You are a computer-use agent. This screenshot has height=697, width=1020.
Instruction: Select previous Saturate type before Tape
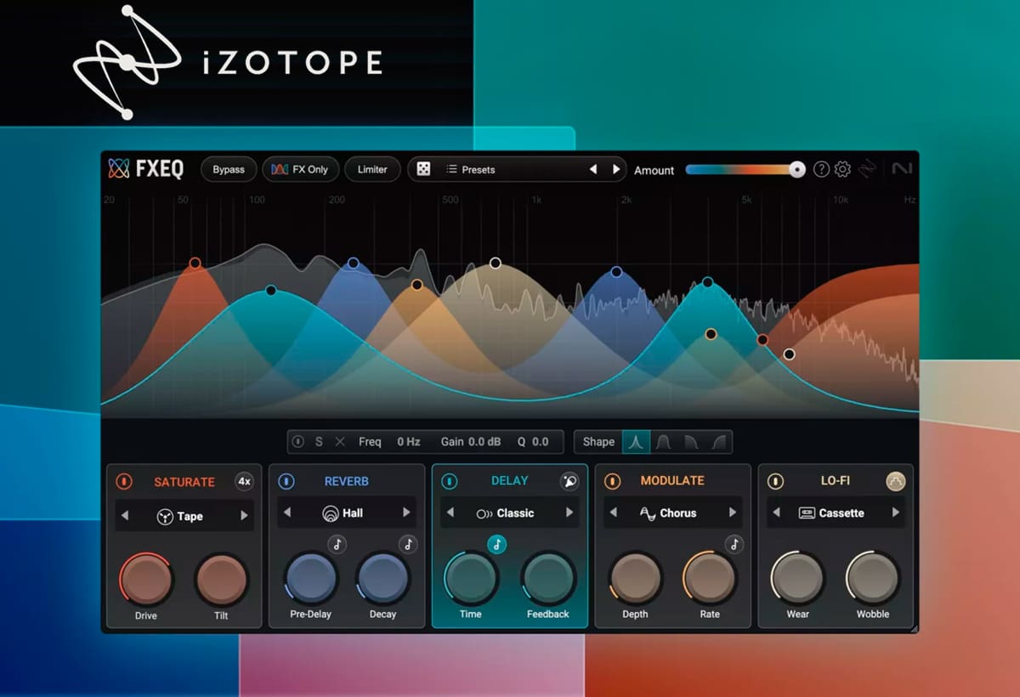click(125, 516)
